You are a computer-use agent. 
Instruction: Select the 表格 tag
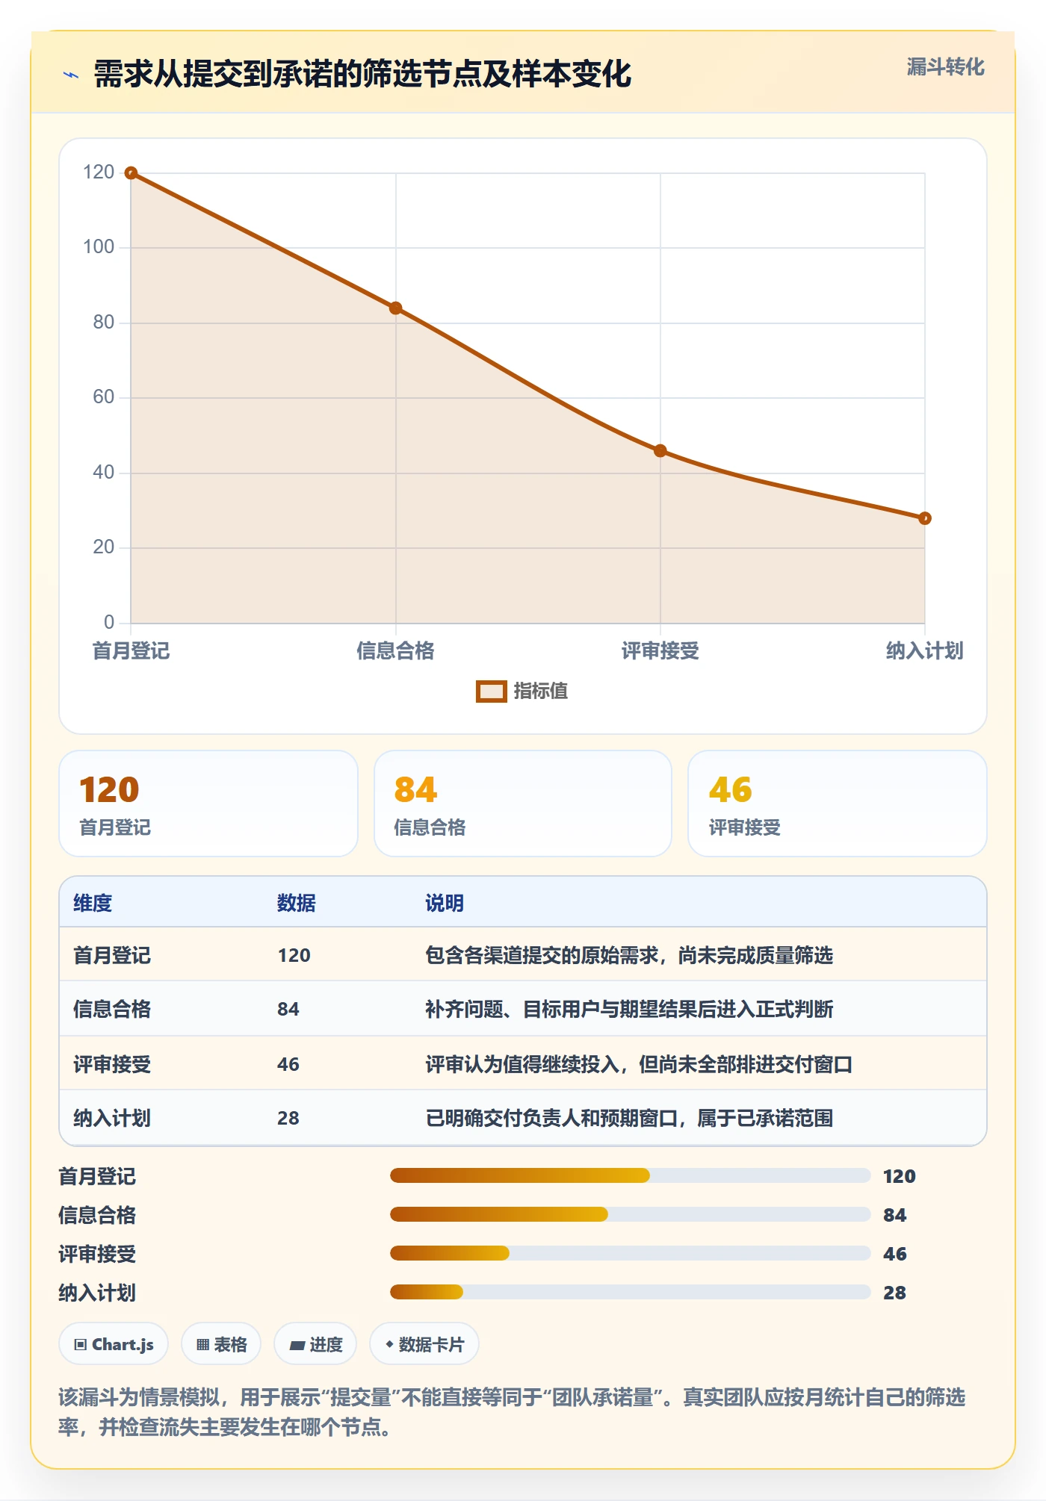coord(221,1344)
